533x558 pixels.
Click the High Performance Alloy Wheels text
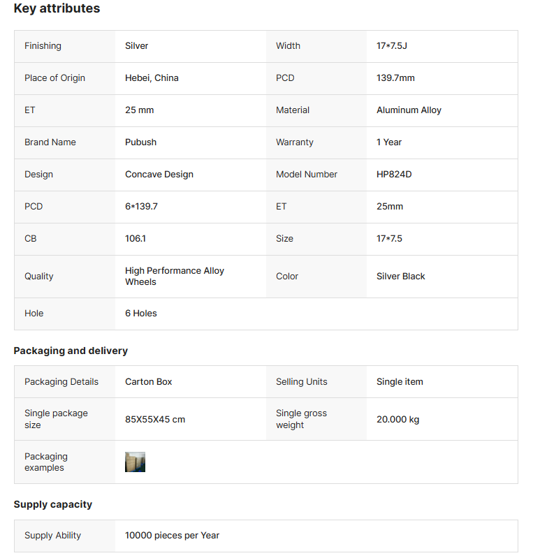(x=175, y=277)
